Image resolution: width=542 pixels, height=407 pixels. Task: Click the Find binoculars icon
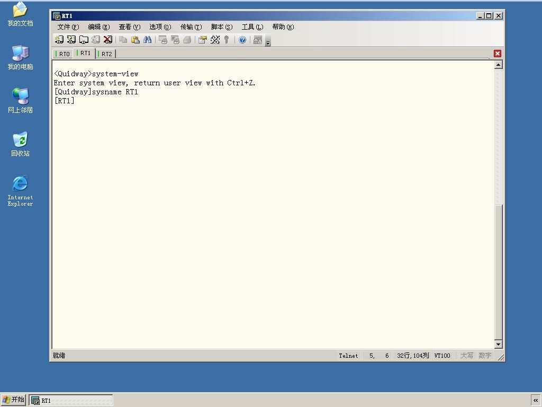tap(148, 40)
